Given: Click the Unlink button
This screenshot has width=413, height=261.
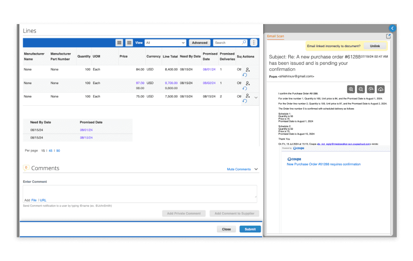Looking at the screenshot, I should tap(375, 46).
